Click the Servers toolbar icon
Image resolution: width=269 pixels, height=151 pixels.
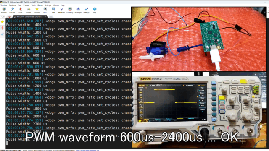[x=12, y=10]
